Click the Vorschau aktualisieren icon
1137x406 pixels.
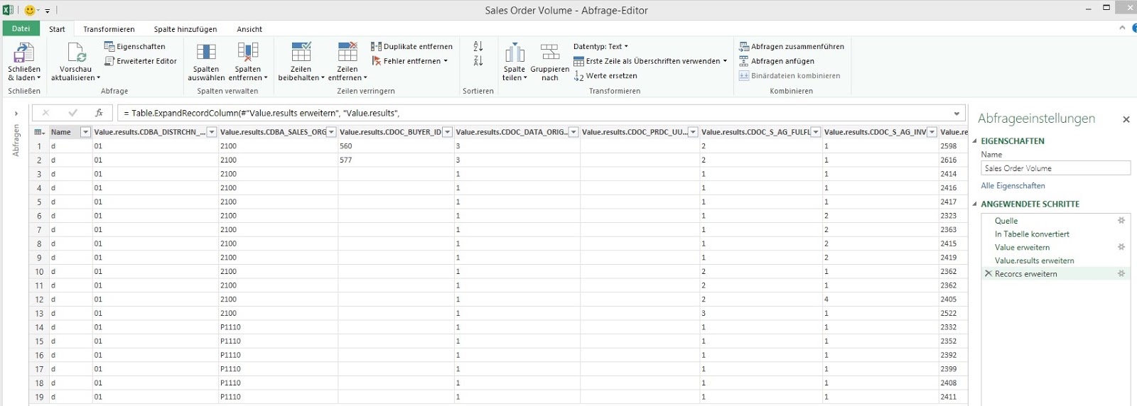(x=76, y=53)
